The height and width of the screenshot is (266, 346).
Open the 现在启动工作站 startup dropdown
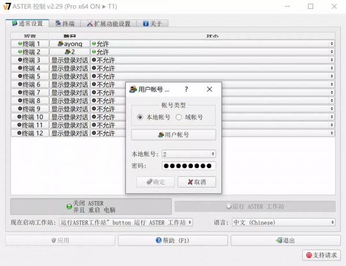coord(126,222)
